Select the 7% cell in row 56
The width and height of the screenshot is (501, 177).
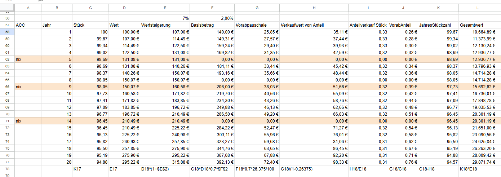pyautogui.click(x=165, y=18)
